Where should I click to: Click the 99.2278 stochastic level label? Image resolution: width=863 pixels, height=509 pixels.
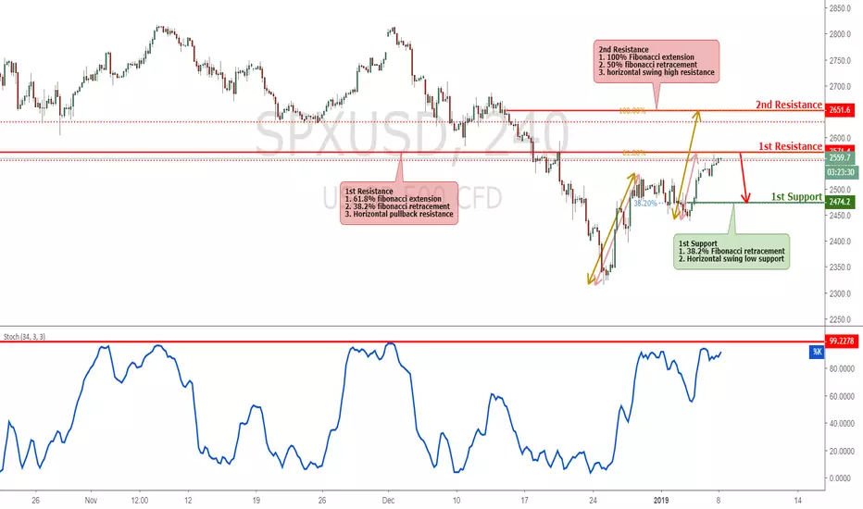coord(841,341)
